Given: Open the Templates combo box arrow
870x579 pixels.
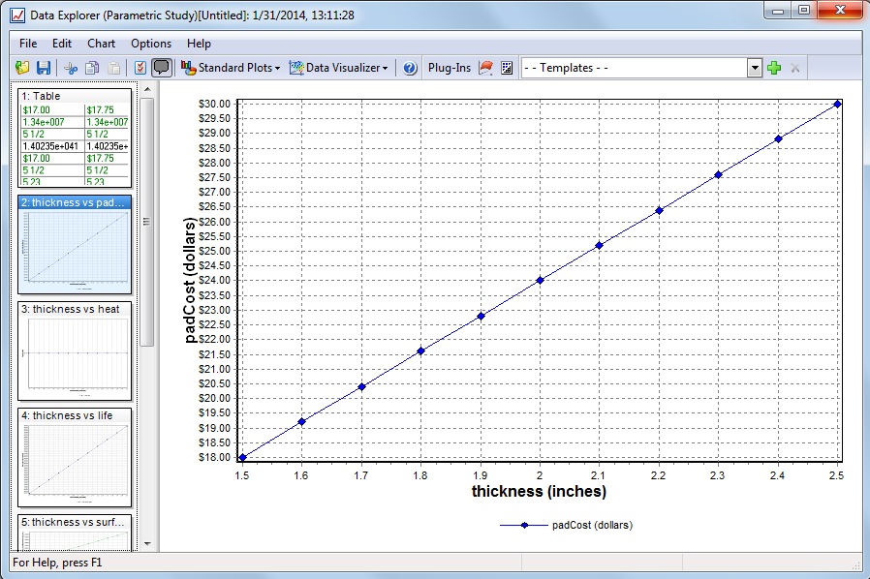Looking at the screenshot, I should [755, 68].
